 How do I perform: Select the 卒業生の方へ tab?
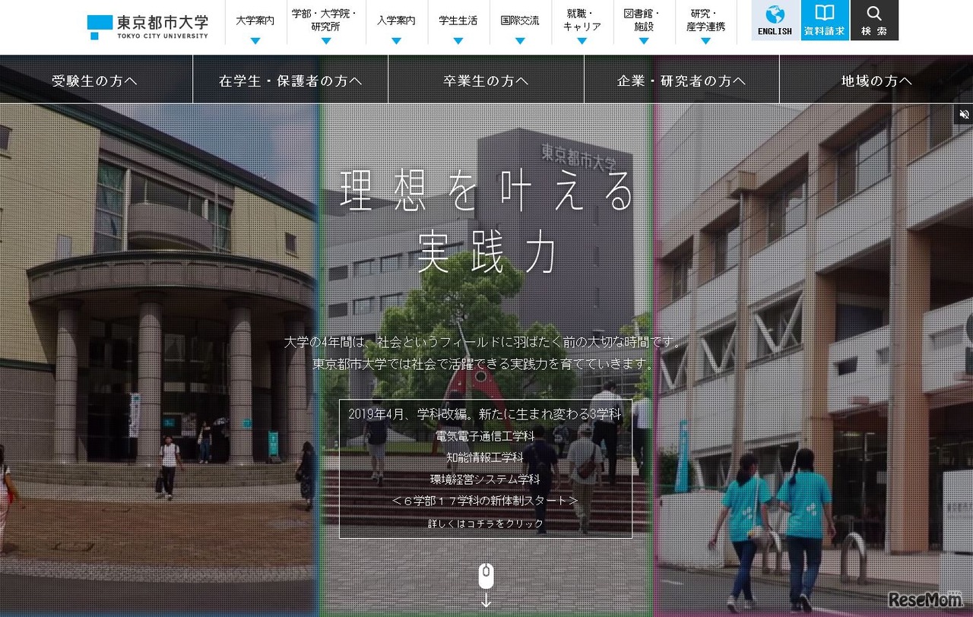click(x=485, y=79)
